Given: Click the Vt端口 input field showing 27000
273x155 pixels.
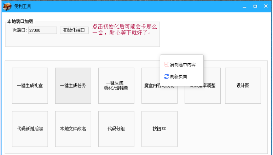Looking at the screenshot, I should 42,30.
